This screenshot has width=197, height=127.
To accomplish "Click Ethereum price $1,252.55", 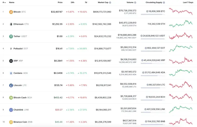I will click(58, 24).
